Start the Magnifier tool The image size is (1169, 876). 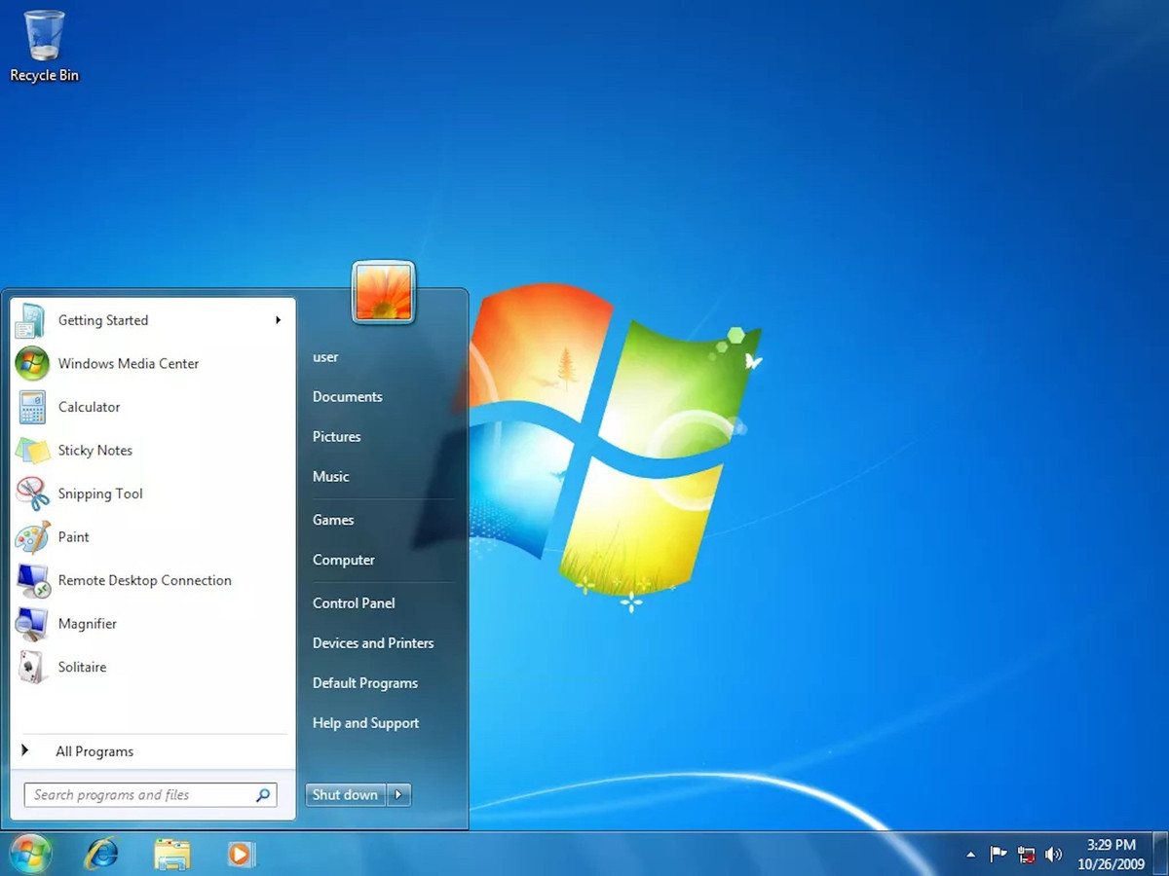pos(88,623)
